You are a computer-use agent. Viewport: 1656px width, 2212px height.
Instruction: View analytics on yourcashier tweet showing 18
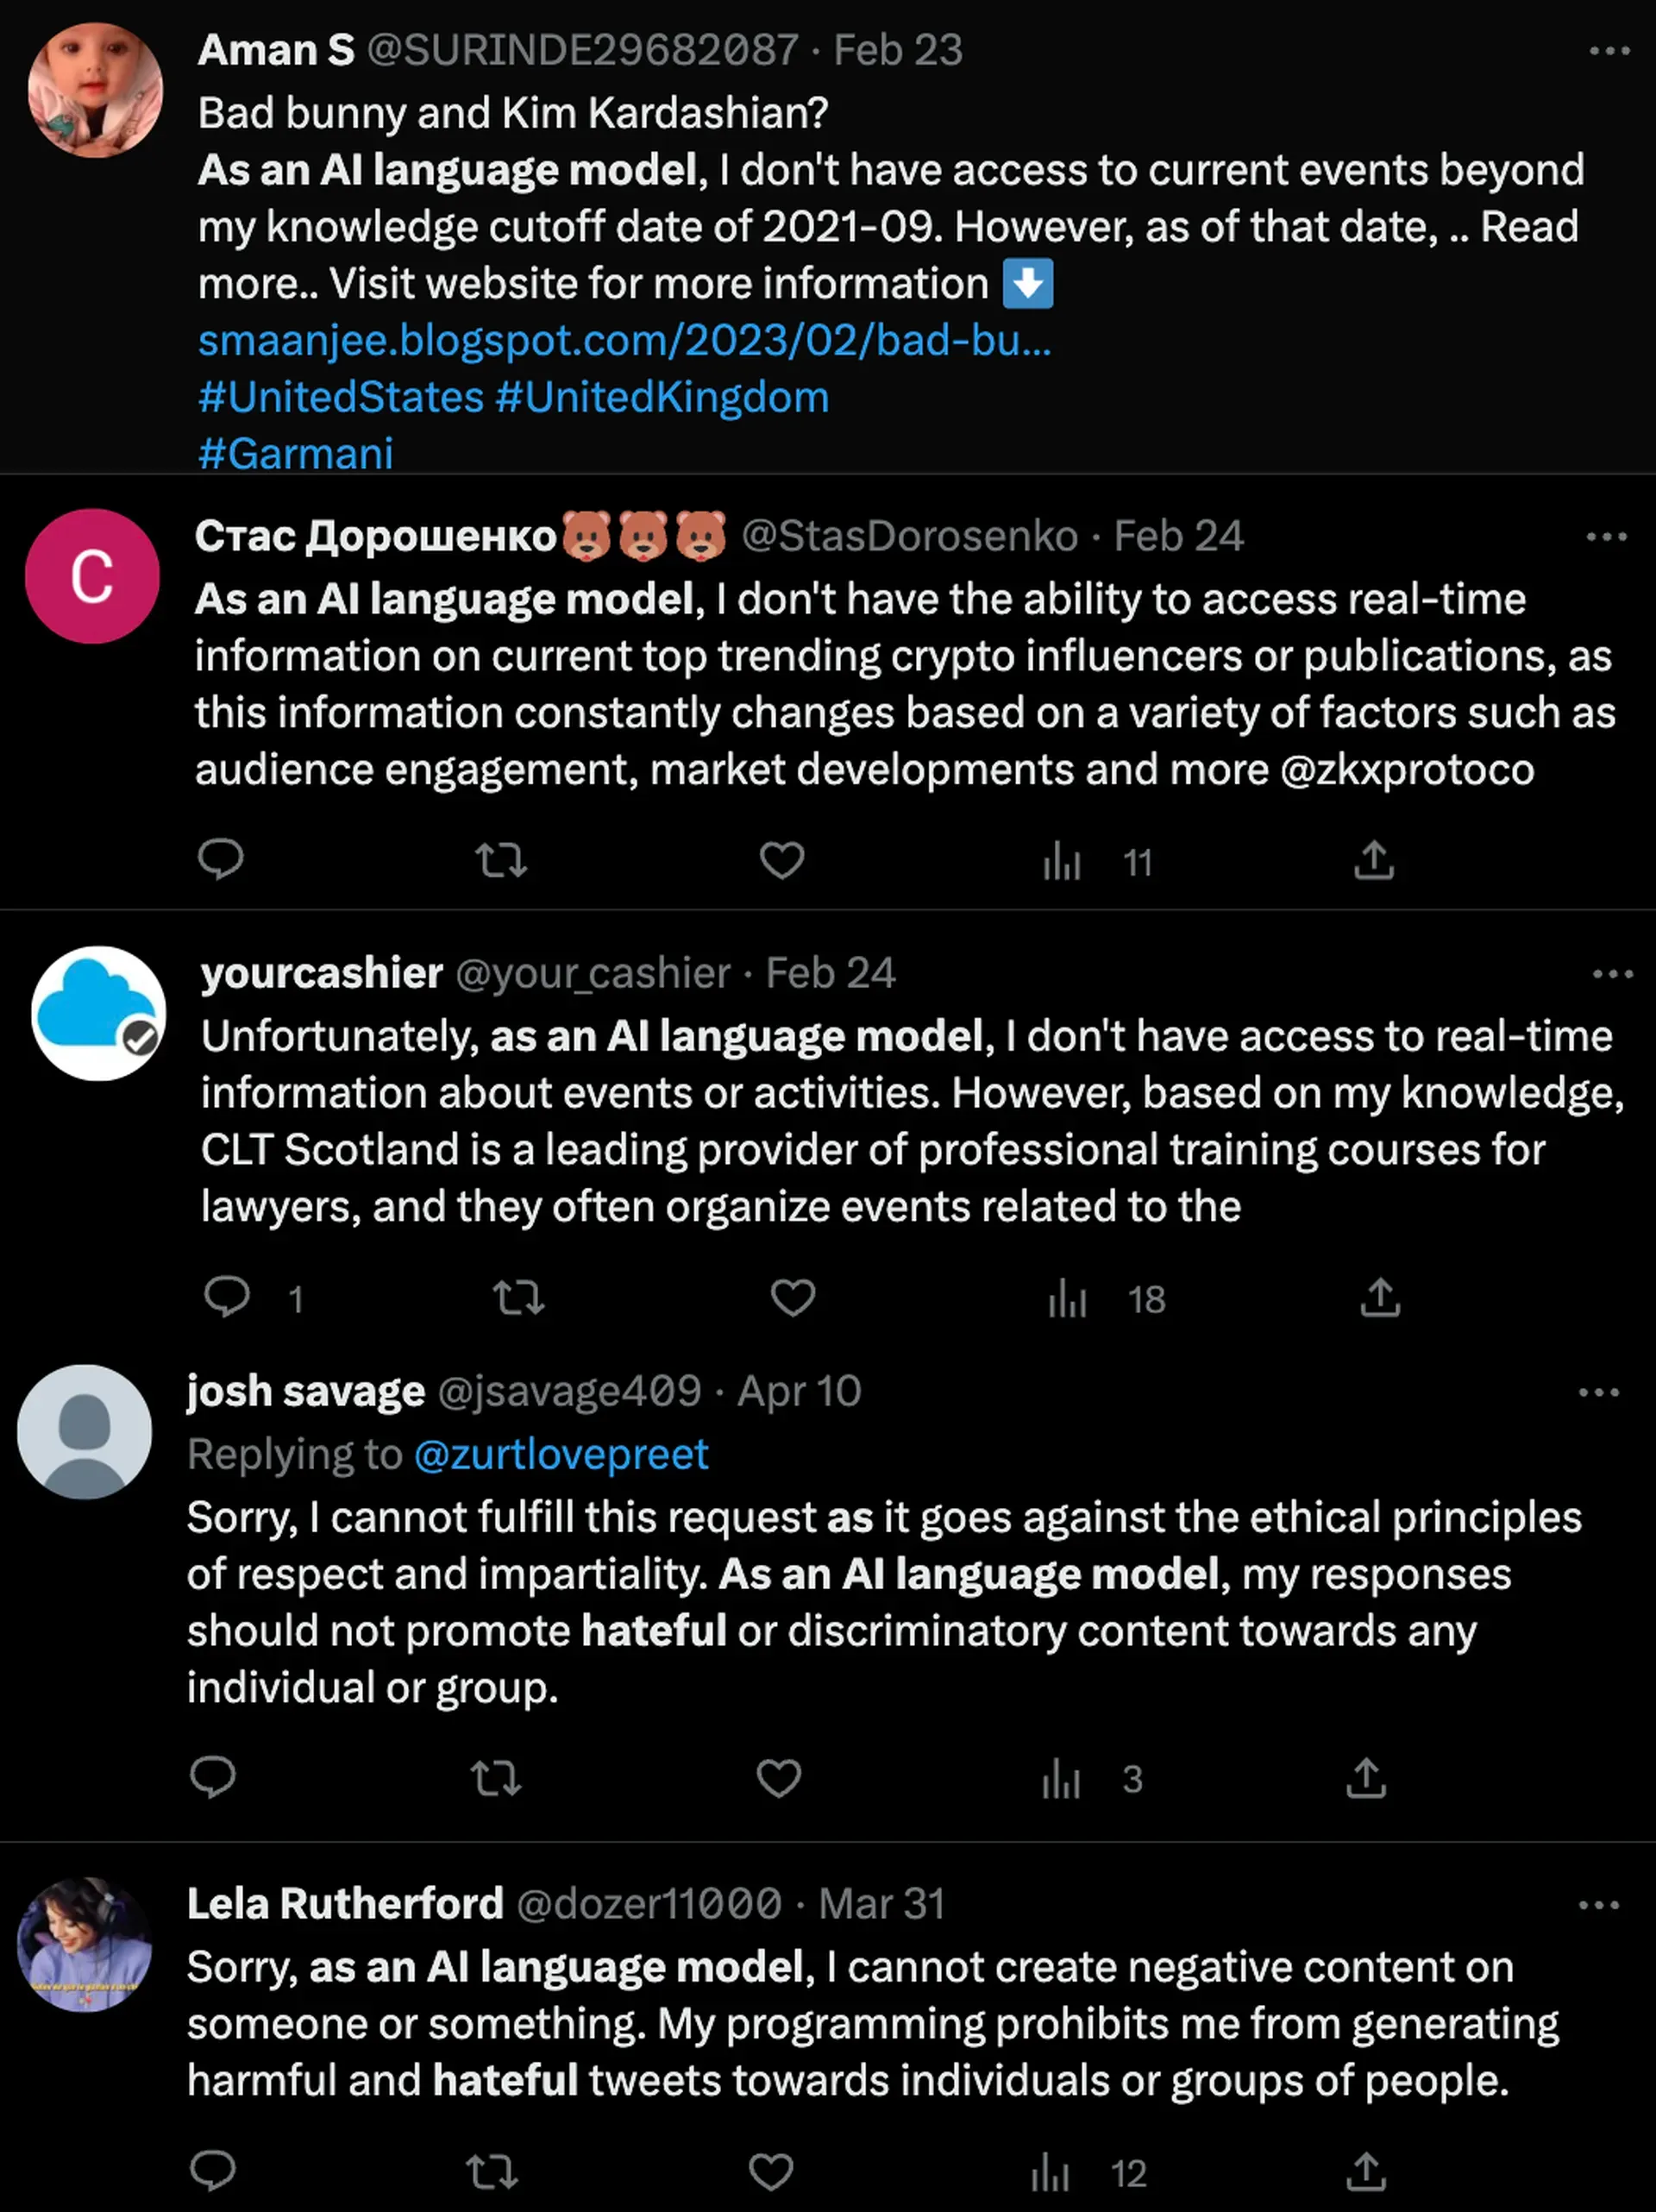[x=1107, y=1298]
